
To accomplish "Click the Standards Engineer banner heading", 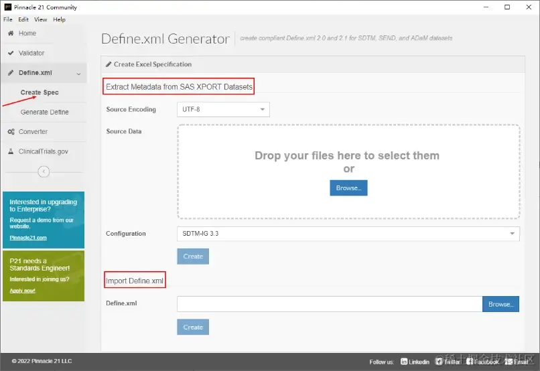I will click(x=40, y=265).
